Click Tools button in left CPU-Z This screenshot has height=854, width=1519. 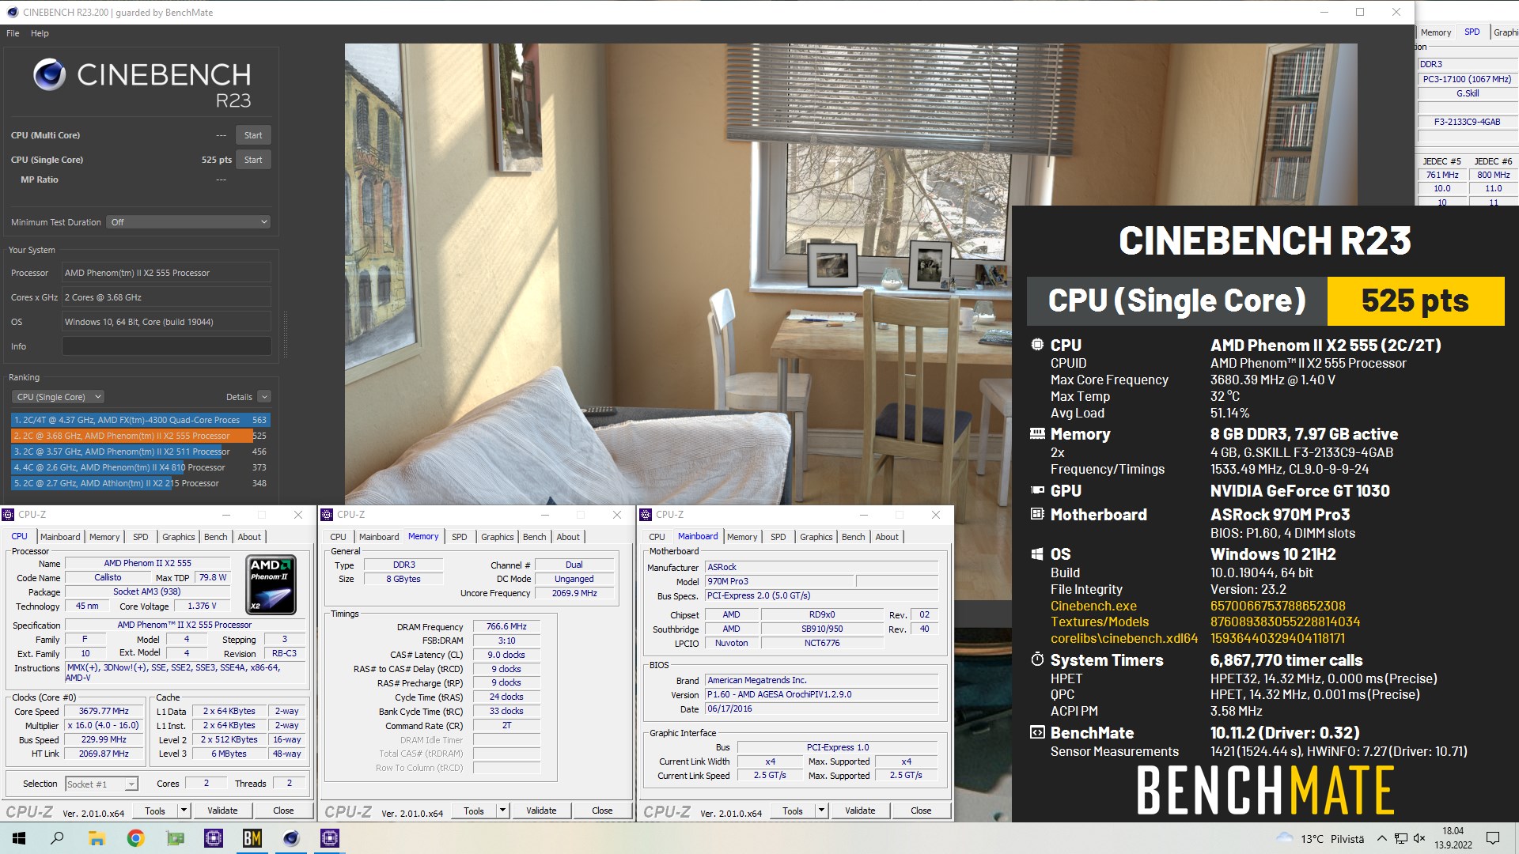tap(155, 811)
